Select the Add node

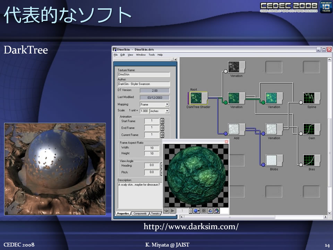(x=236, y=129)
